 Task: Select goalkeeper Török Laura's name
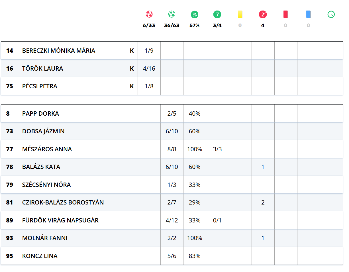click(x=43, y=69)
